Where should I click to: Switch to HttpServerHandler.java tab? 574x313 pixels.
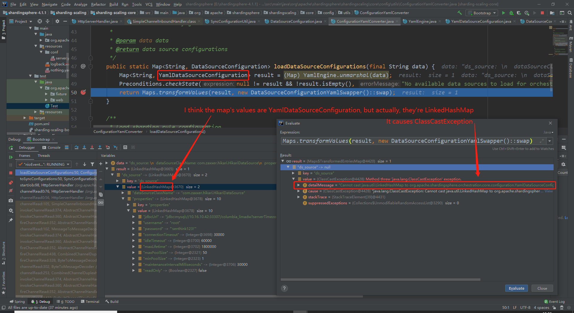point(97,21)
